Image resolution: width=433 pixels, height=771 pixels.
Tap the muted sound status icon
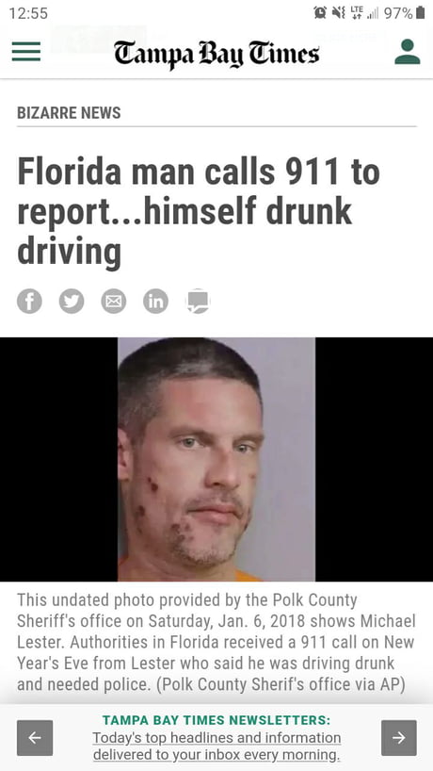click(x=338, y=13)
